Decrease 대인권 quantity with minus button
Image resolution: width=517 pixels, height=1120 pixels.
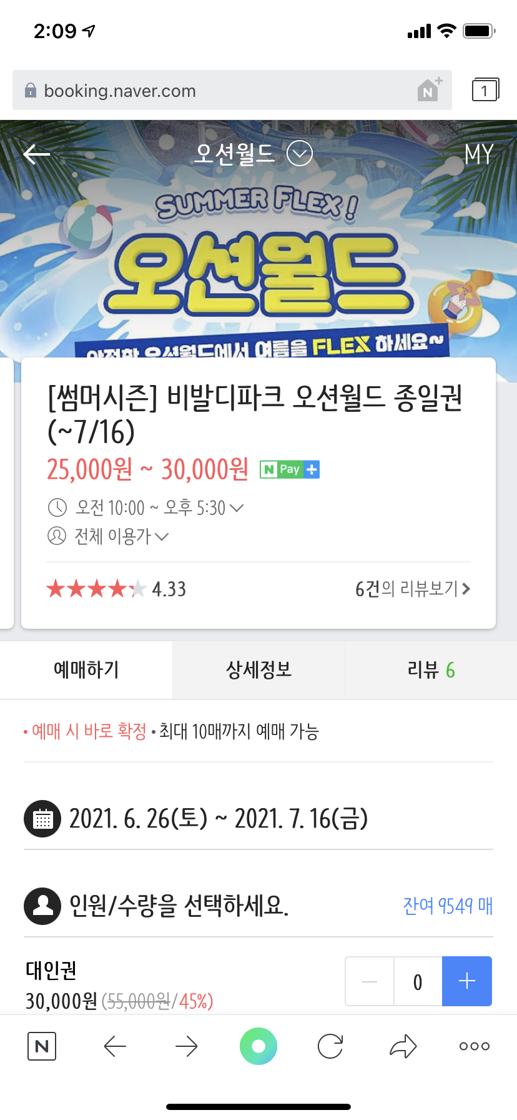tap(370, 981)
